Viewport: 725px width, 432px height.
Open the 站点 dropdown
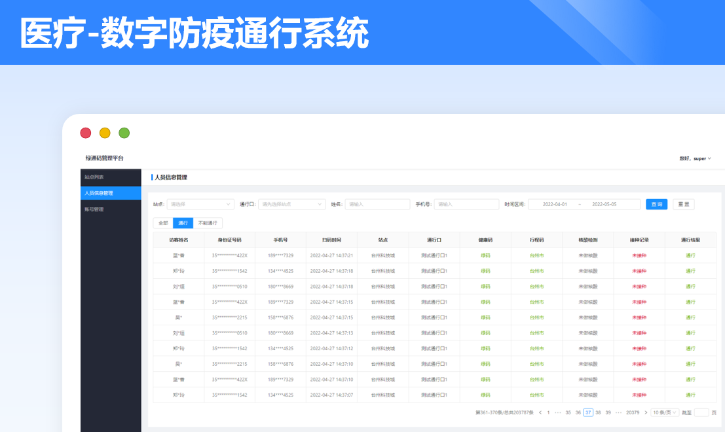pyautogui.click(x=200, y=204)
